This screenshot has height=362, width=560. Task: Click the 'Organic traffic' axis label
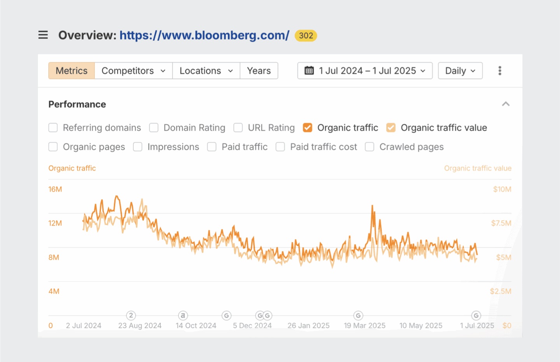click(72, 168)
